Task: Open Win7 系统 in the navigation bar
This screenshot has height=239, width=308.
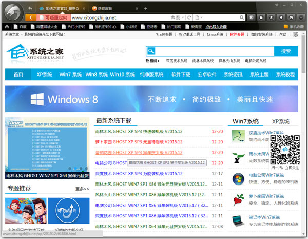Action: (x=70, y=75)
